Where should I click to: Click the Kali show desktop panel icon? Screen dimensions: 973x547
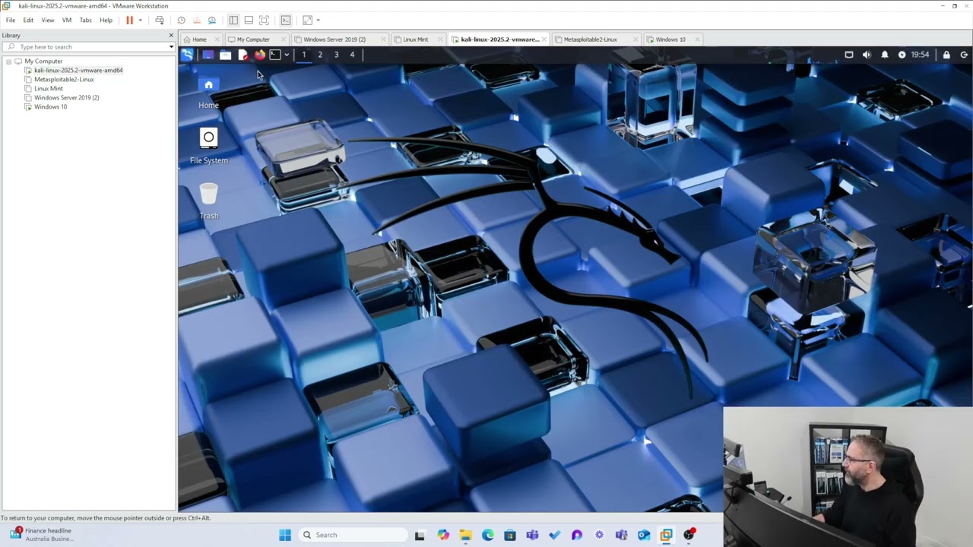coord(208,55)
